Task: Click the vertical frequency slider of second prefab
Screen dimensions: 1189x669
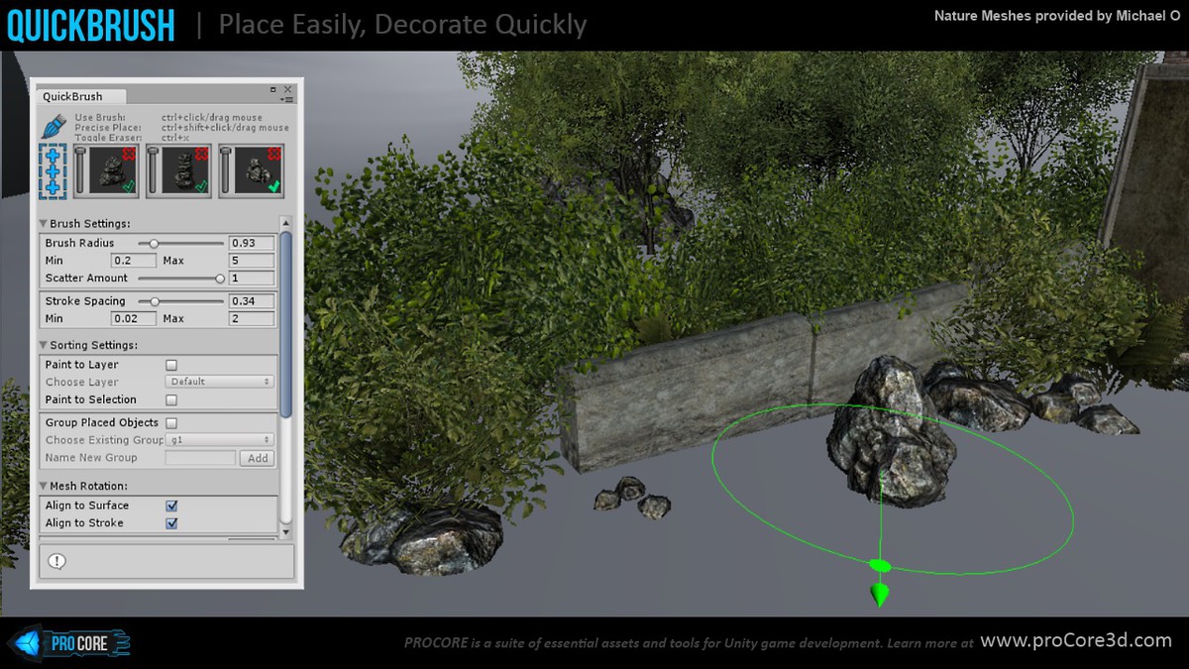Action: tap(153, 170)
